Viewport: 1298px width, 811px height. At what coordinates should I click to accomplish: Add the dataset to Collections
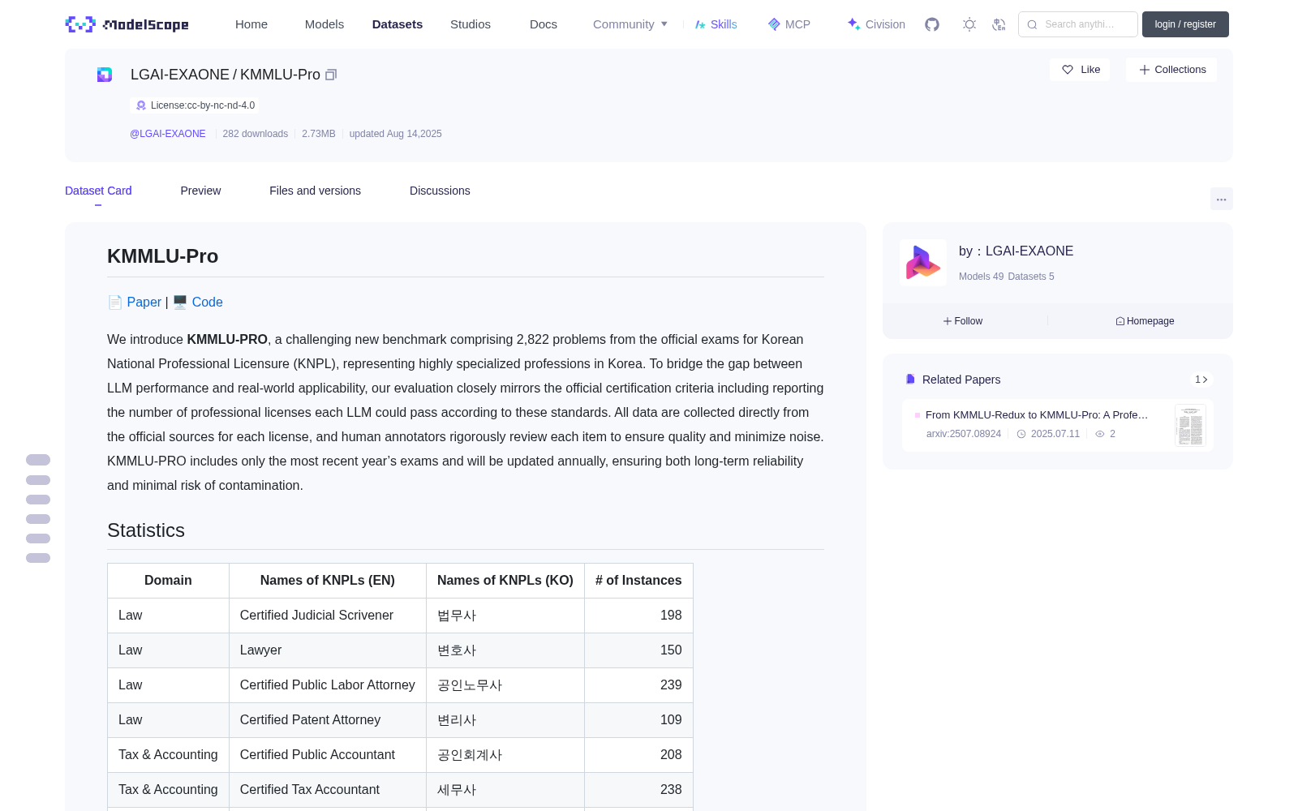(x=1171, y=70)
